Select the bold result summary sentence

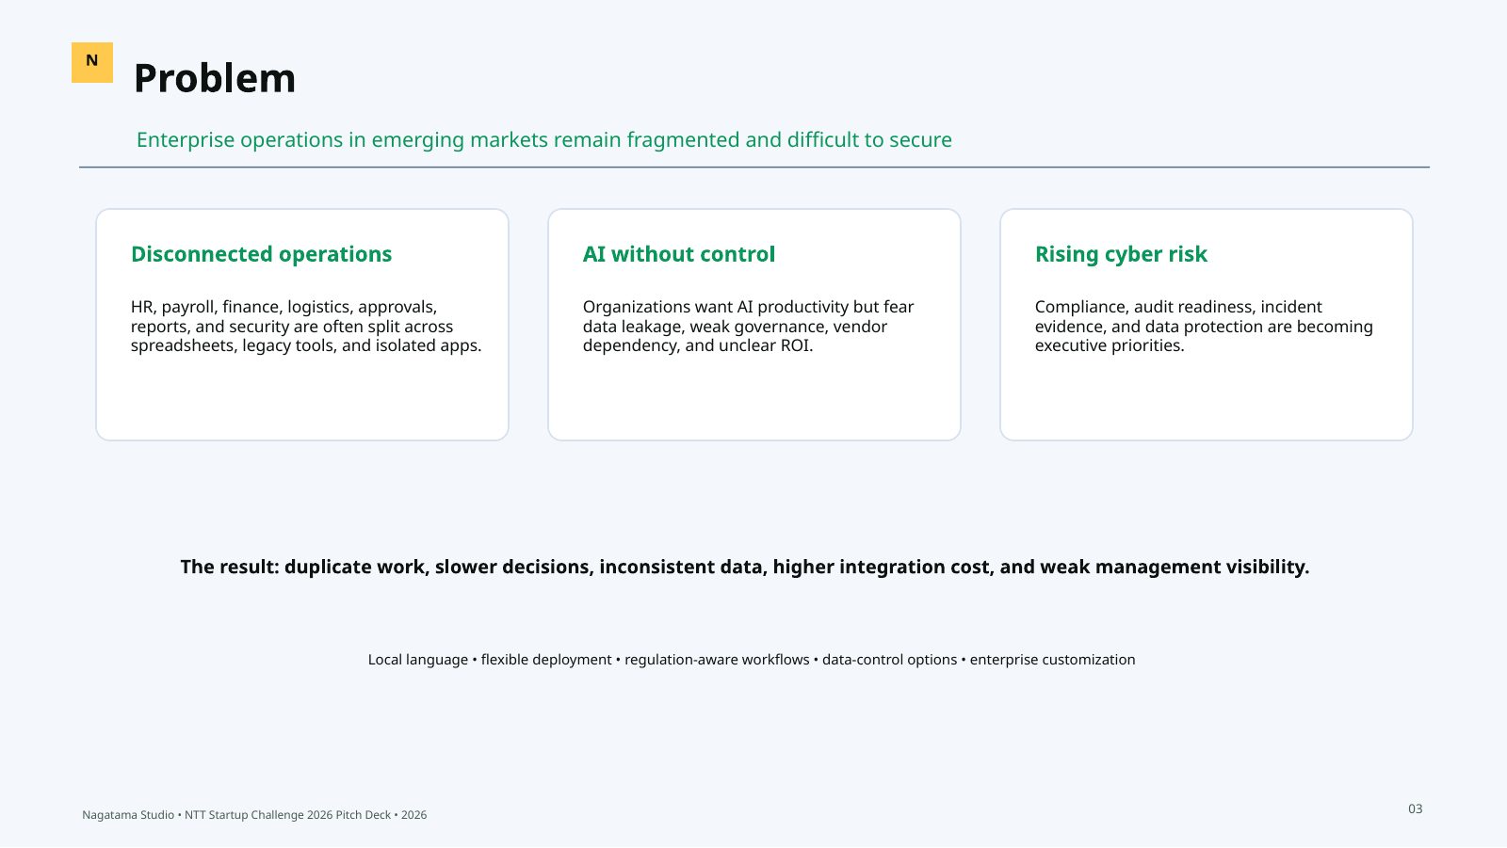[x=745, y=567]
